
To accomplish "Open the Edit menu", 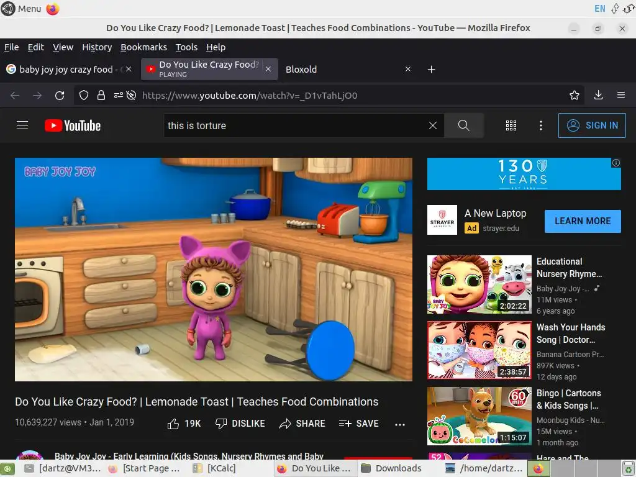I will tap(35, 47).
